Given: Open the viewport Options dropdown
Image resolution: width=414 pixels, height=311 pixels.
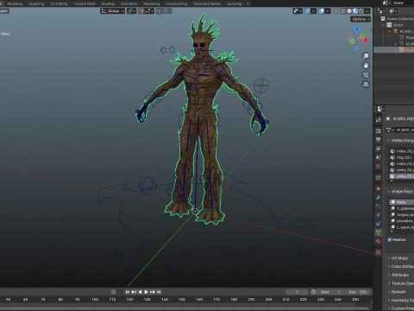Looking at the screenshot, I should click(x=361, y=19).
